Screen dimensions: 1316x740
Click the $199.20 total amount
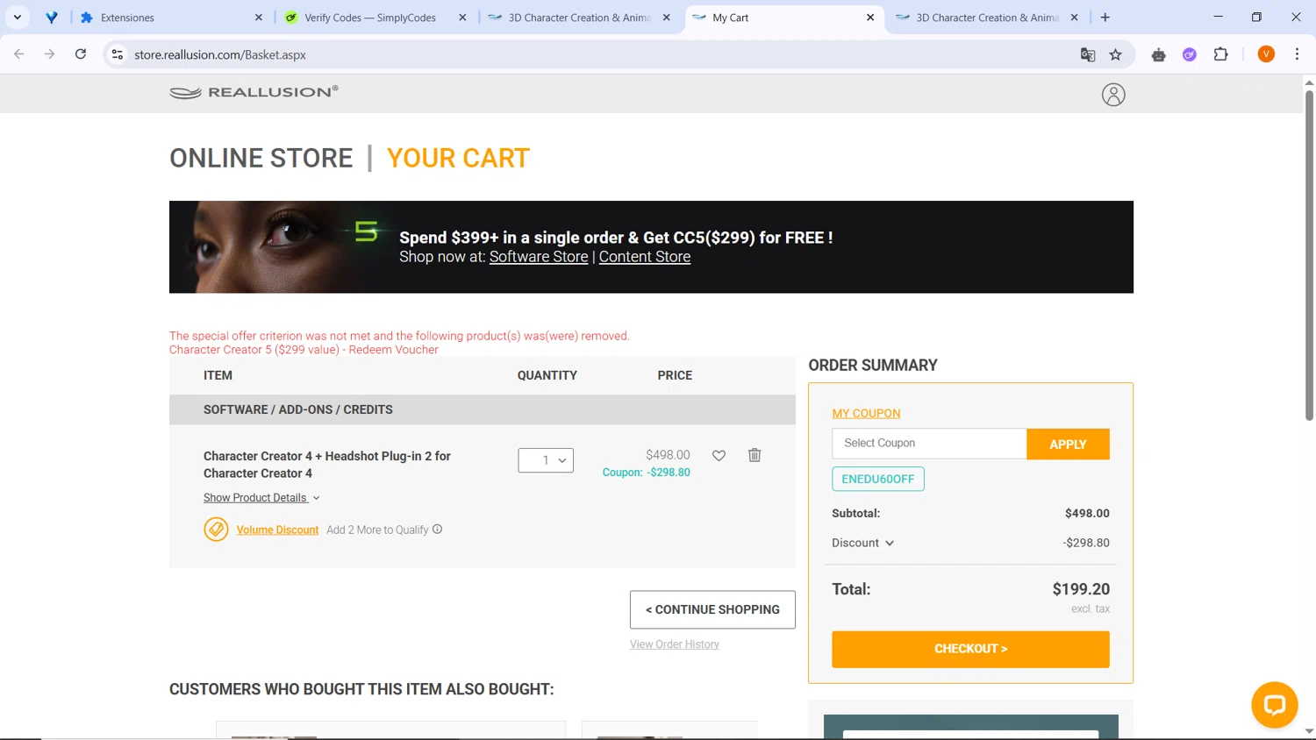click(1081, 589)
